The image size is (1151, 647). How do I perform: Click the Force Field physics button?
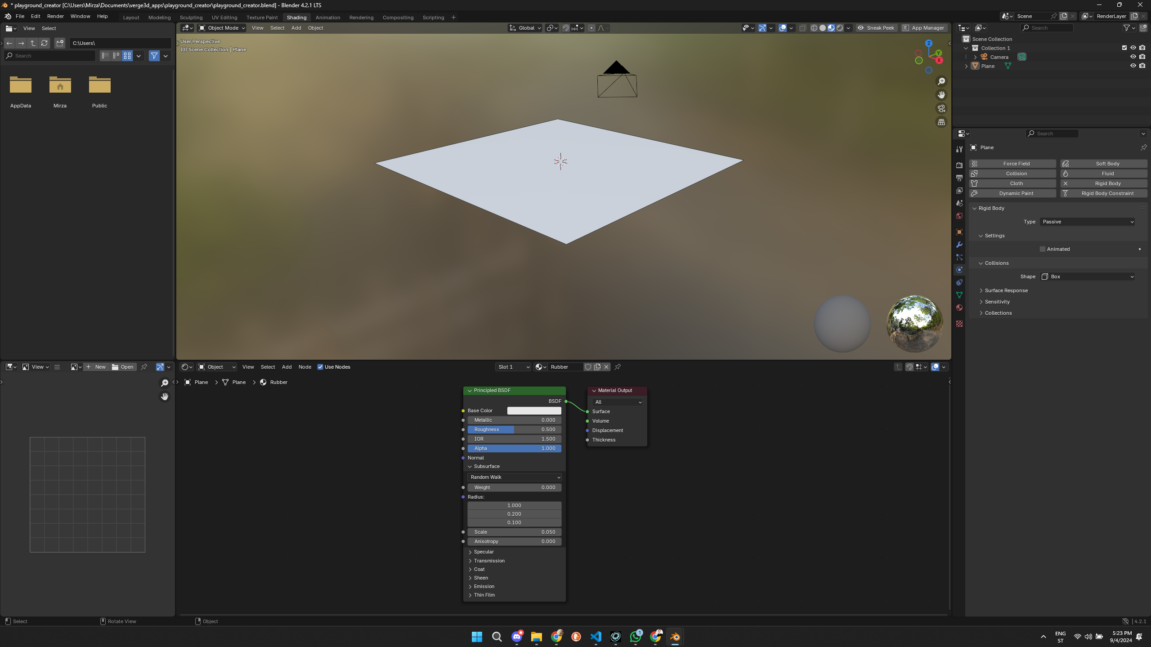click(1012, 164)
